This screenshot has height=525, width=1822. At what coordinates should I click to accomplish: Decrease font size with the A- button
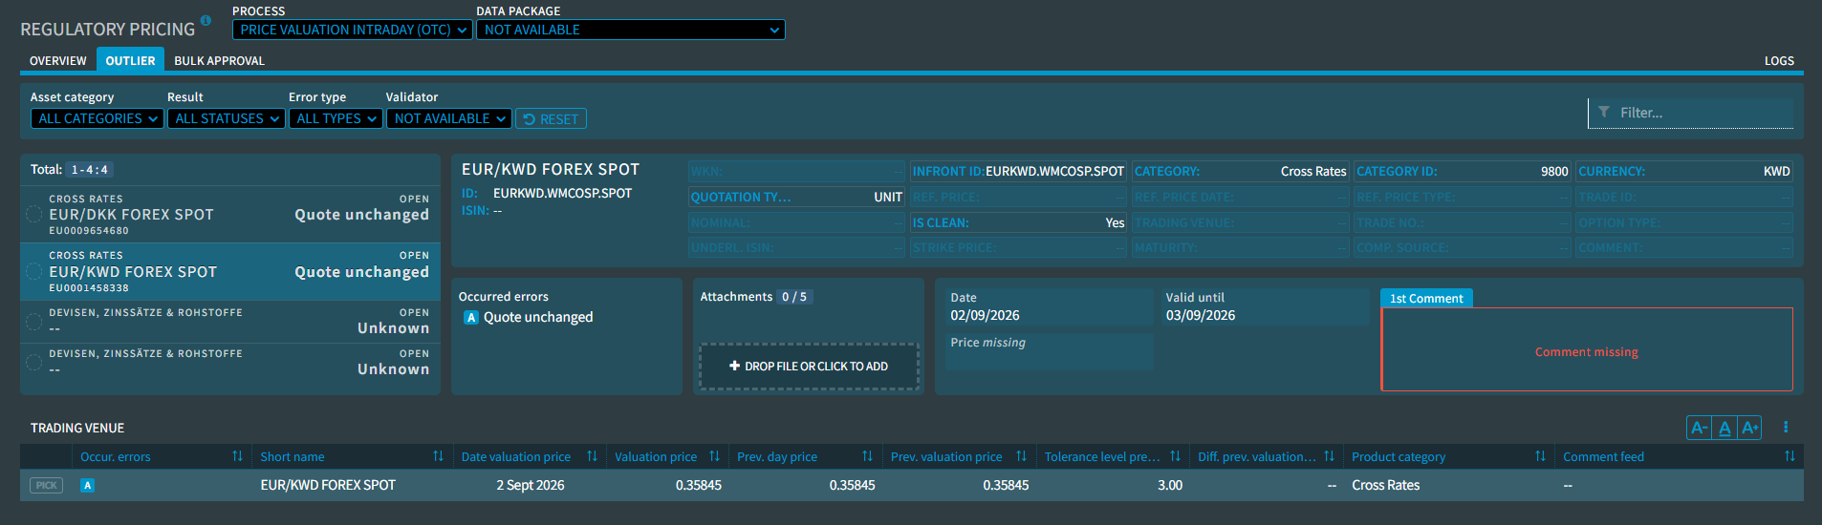coord(1699,428)
